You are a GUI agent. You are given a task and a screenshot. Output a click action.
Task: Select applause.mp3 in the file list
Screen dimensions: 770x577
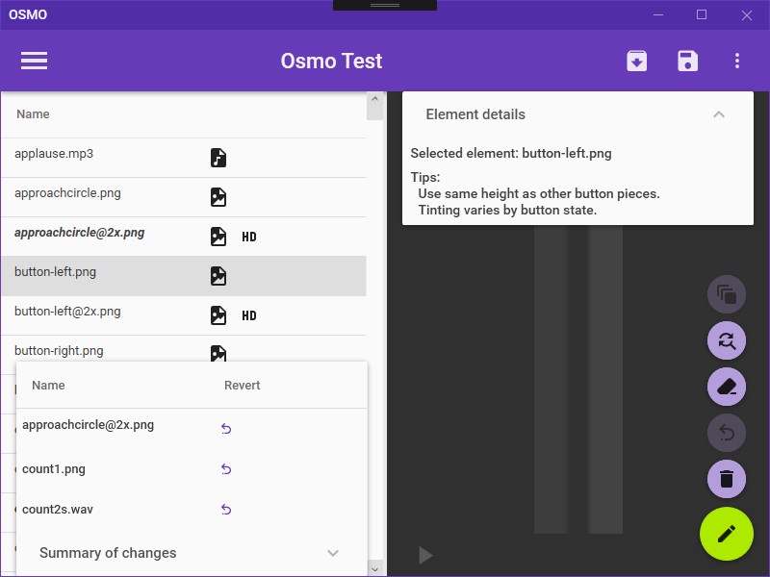pos(54,154)
